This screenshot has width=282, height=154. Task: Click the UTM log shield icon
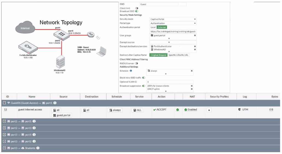(x=240, y=110)
